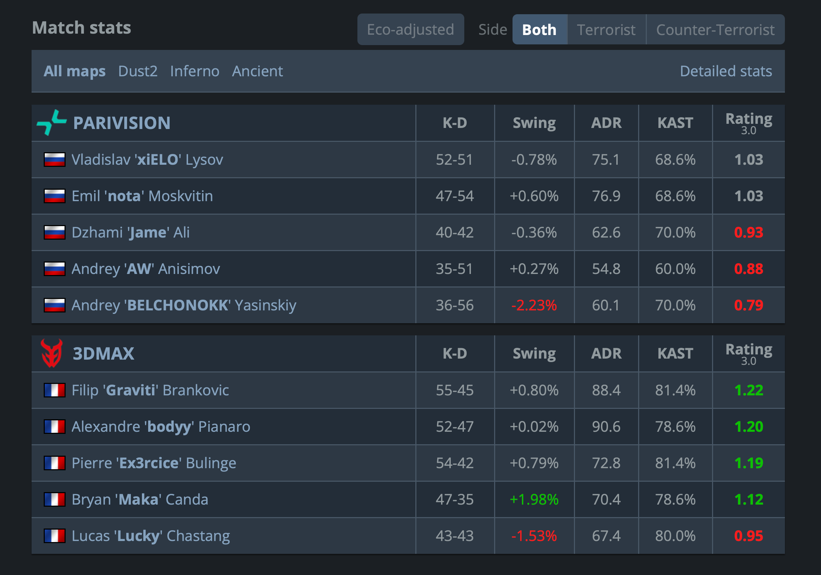Show stats for the Ancient map
821x575 pixels.
coord(257,71)
